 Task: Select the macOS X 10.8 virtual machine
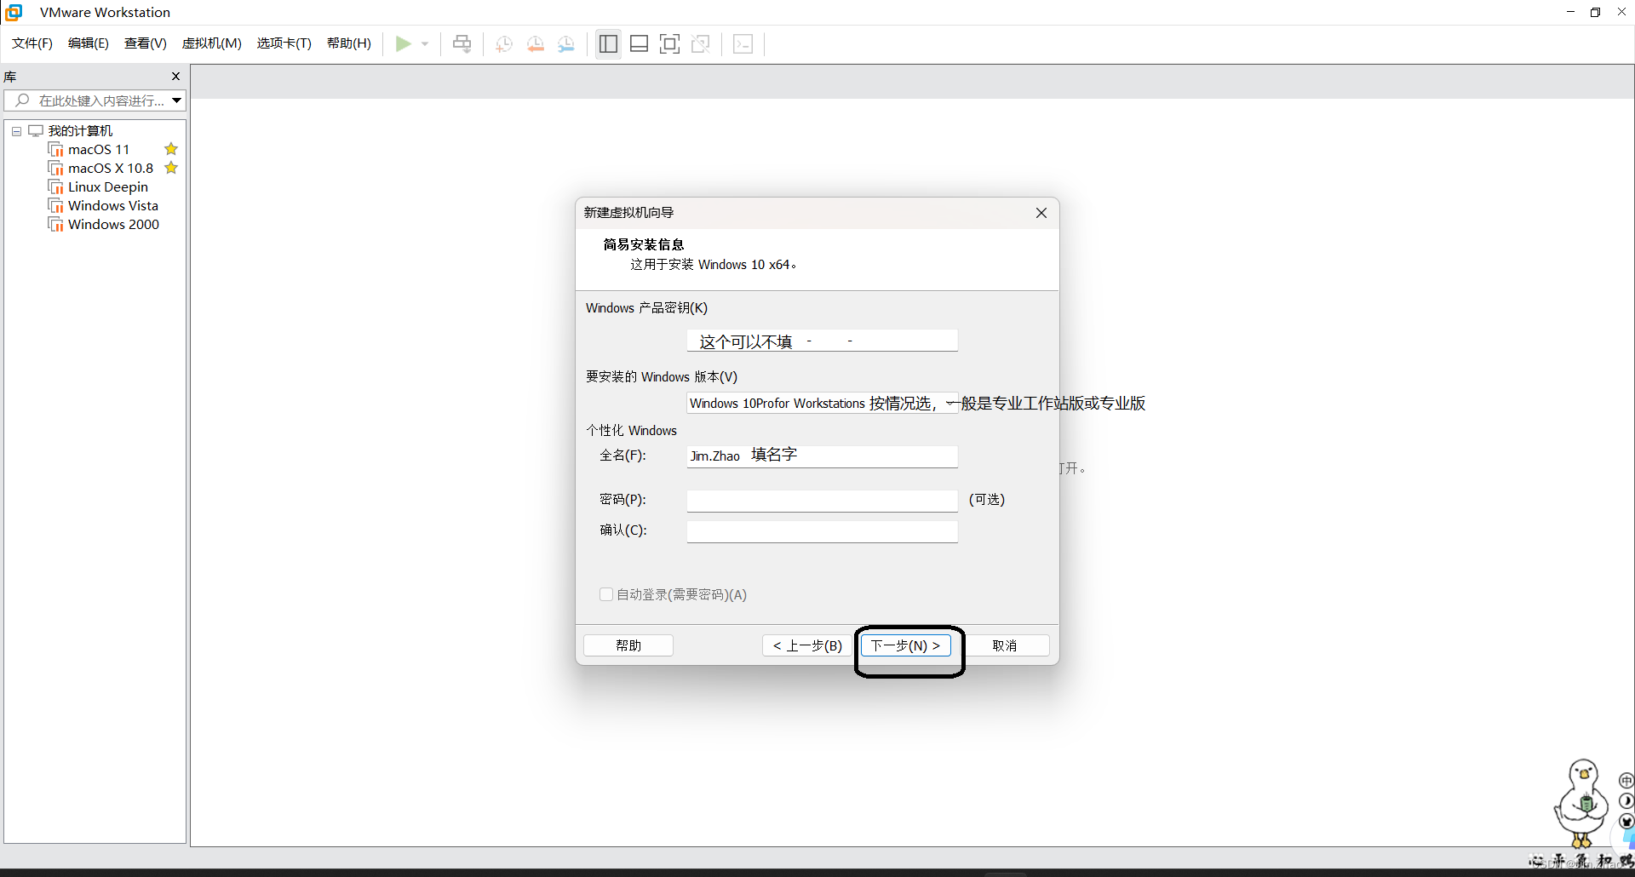[x=111, y=168]
